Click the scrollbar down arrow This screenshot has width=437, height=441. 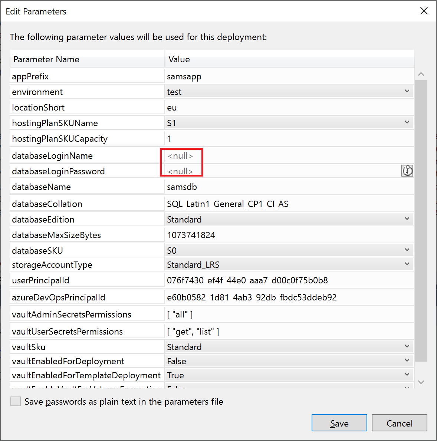421,382
